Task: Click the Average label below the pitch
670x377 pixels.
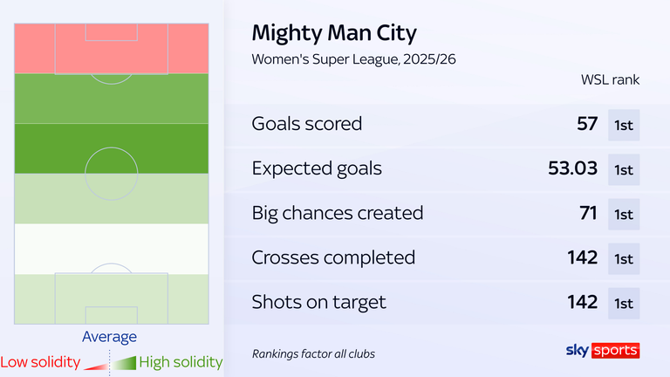Action: pos(109,337)
